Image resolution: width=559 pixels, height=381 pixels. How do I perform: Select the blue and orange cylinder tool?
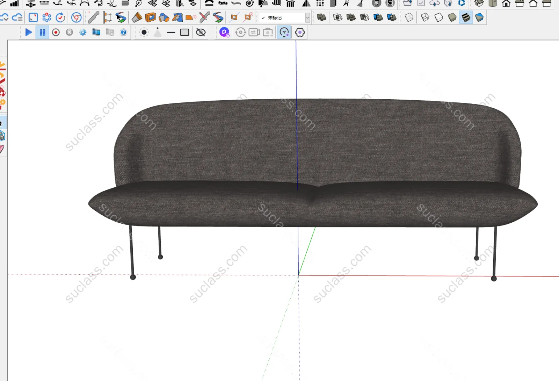(164, 17)
